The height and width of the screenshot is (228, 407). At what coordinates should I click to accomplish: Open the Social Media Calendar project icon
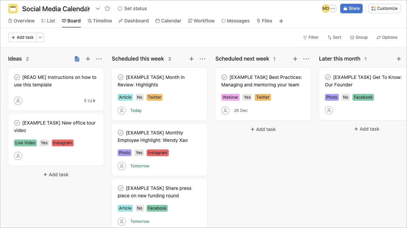(13, 8)
